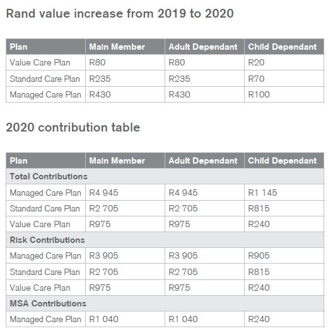328x336 pixels.
Task: Select Managed Care Plan under MSA Contributions
Action: coord(45,319)
